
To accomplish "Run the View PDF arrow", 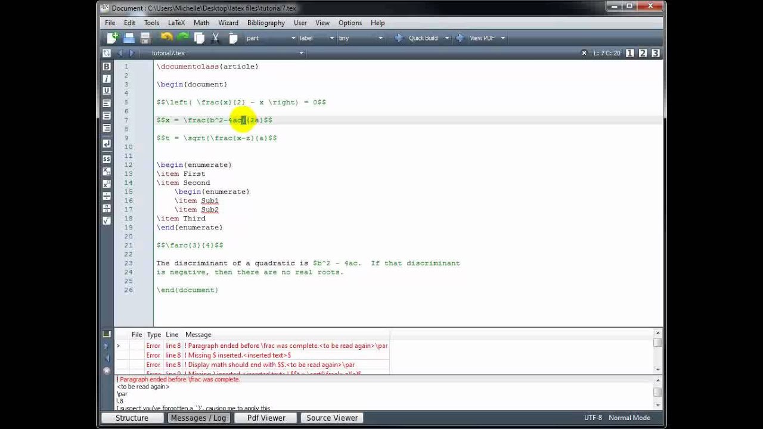I will pos(460,38).
